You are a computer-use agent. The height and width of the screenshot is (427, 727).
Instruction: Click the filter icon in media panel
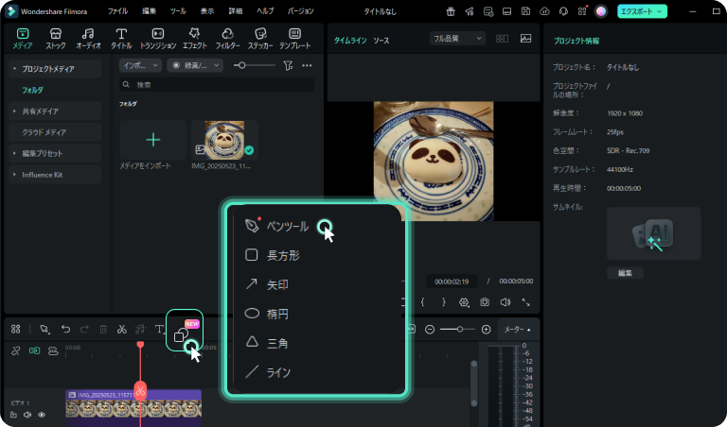(288, 65)
